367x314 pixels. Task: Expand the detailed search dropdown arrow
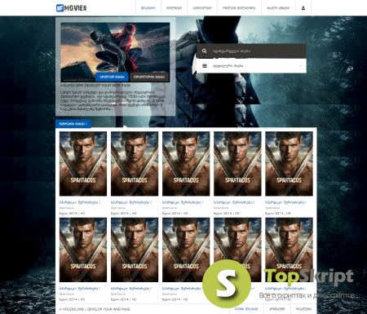300,66
